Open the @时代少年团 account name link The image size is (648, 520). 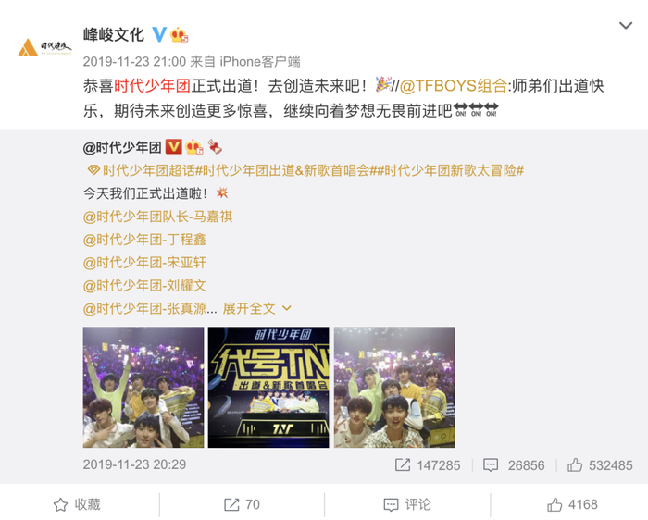122,147
